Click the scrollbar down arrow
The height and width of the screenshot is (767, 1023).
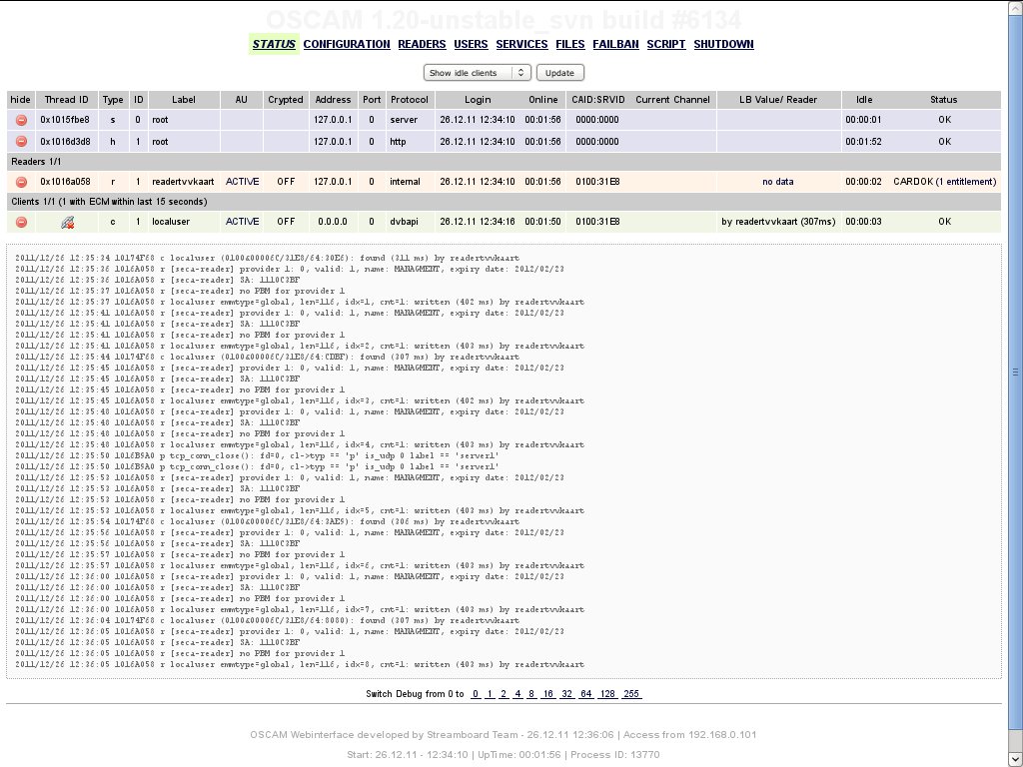click(1015, 760)
